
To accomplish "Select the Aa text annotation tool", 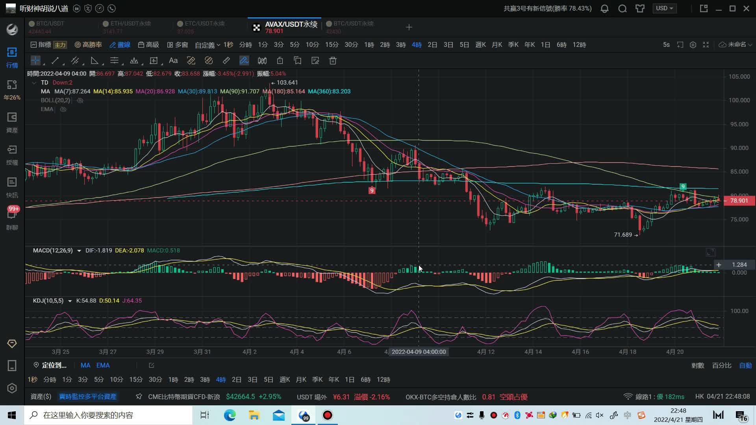I will tap(173, 61).
